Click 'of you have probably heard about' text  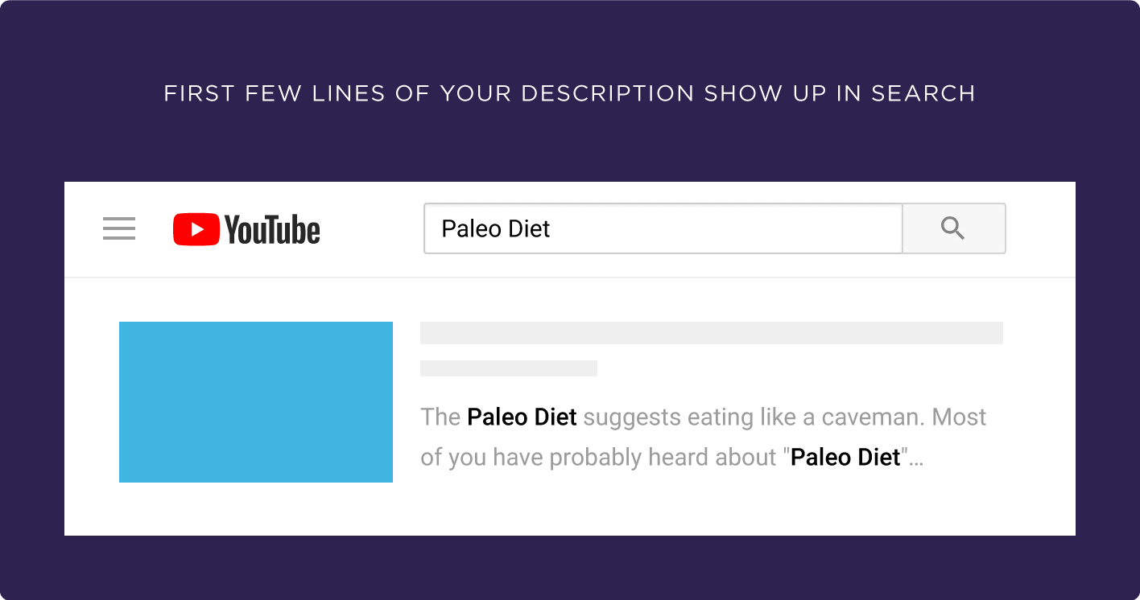click(x=598, y=458)
